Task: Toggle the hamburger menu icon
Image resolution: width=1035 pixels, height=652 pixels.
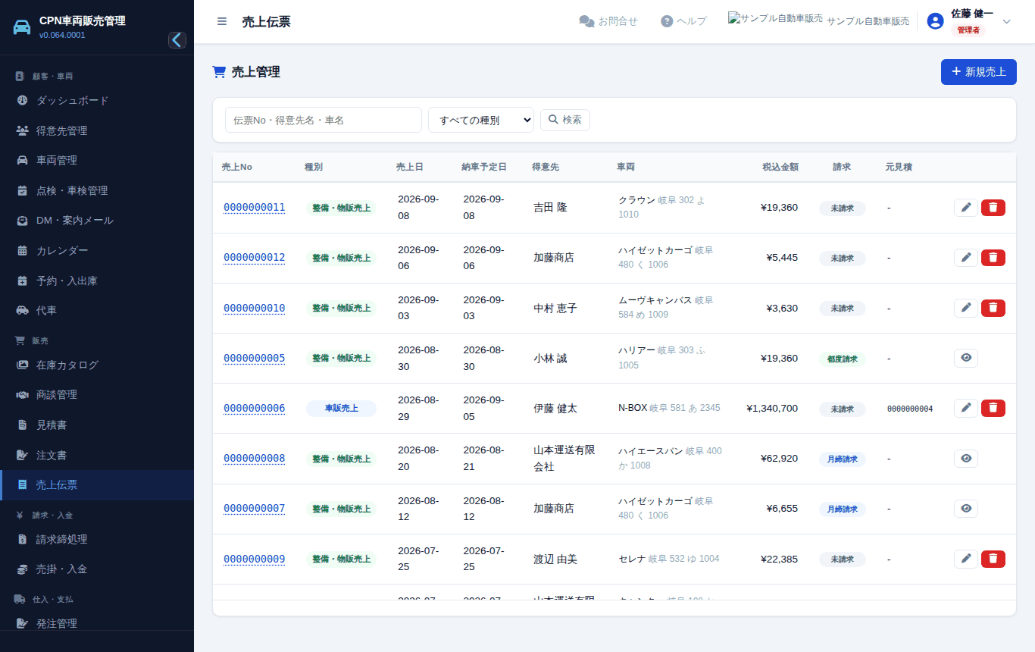Action: (x=222, y=21)
